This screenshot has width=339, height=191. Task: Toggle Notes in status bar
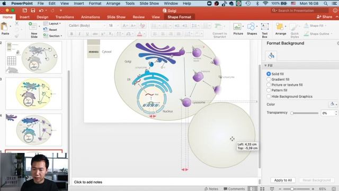[x=211, y=189]
